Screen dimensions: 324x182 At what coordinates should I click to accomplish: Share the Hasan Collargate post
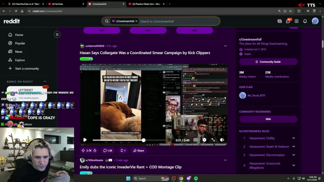(x=139, y=150)
